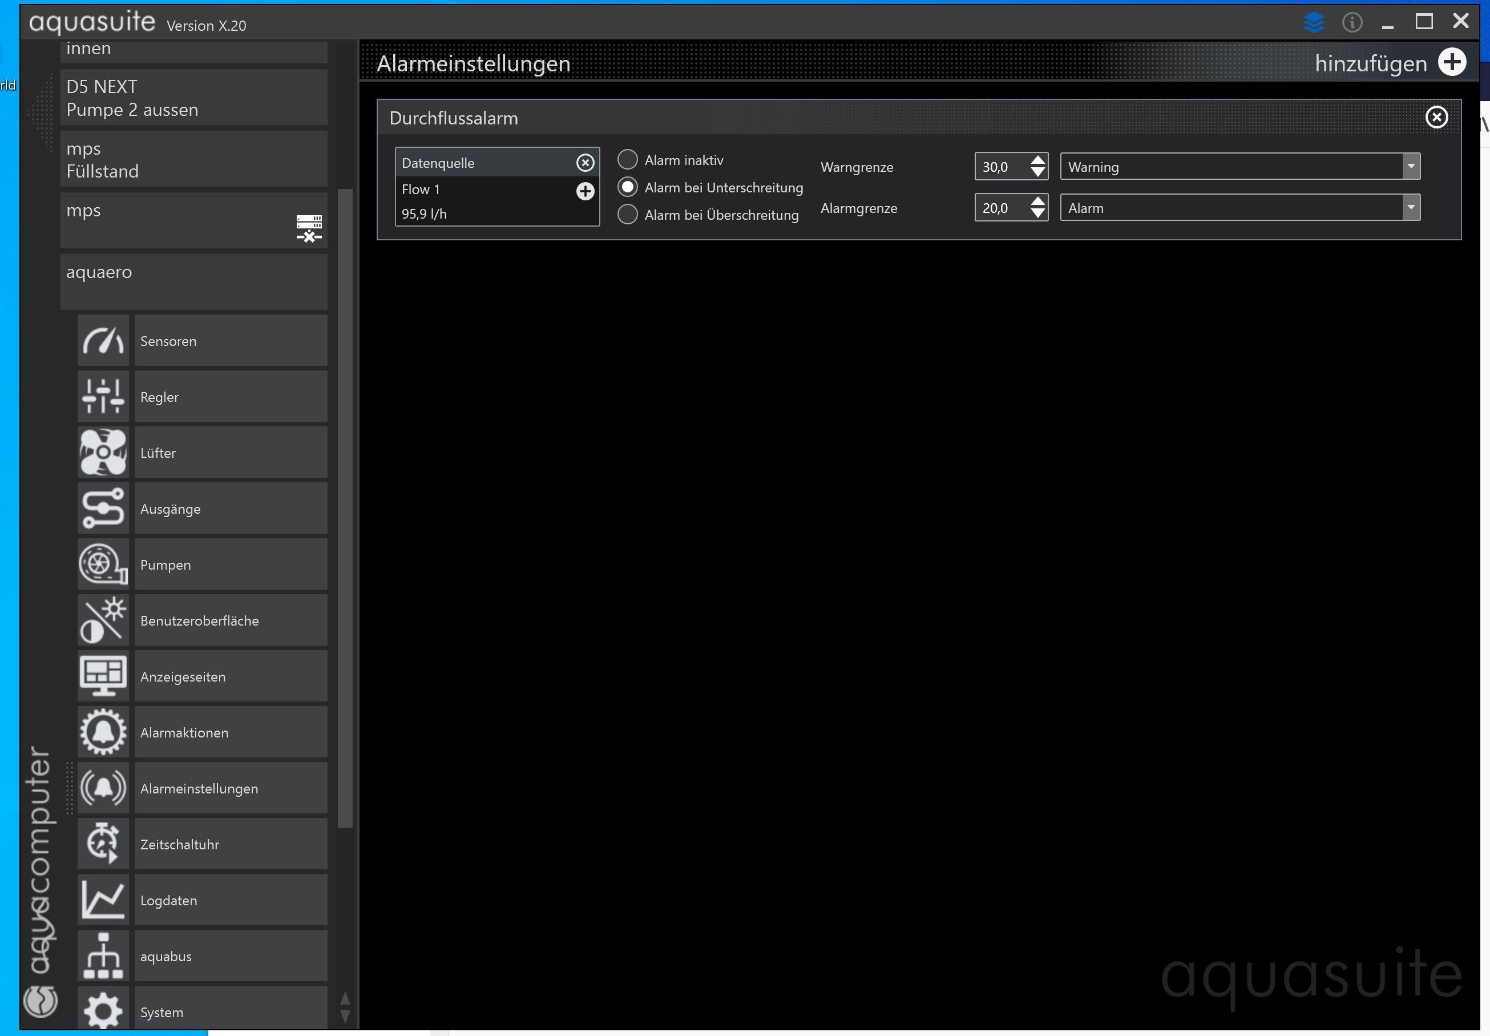This screenshot has height=1036, width=1490.
Task: Open the aquabus network icon
Action: coord(103,956)
